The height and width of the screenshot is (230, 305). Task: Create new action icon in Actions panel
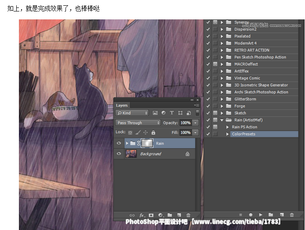pos(282,215)
